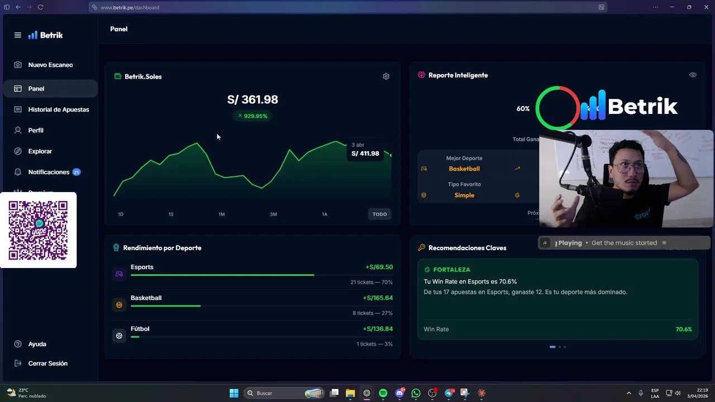Viewport: 715px width, 402px height.
Task: Click the Reporte Inteligente basketball icon
Action: (422, 75)
